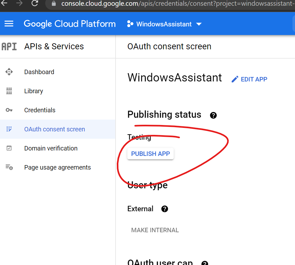This screenshot has width=295, height=265.
Task: Click the pencil icon next to EDIT APP
Action: point(235,79)
